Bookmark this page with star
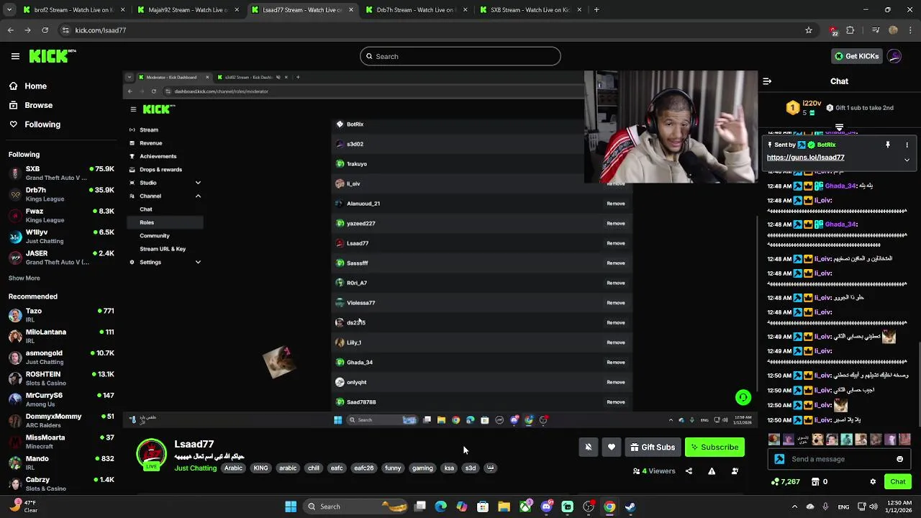 [809, 30]
